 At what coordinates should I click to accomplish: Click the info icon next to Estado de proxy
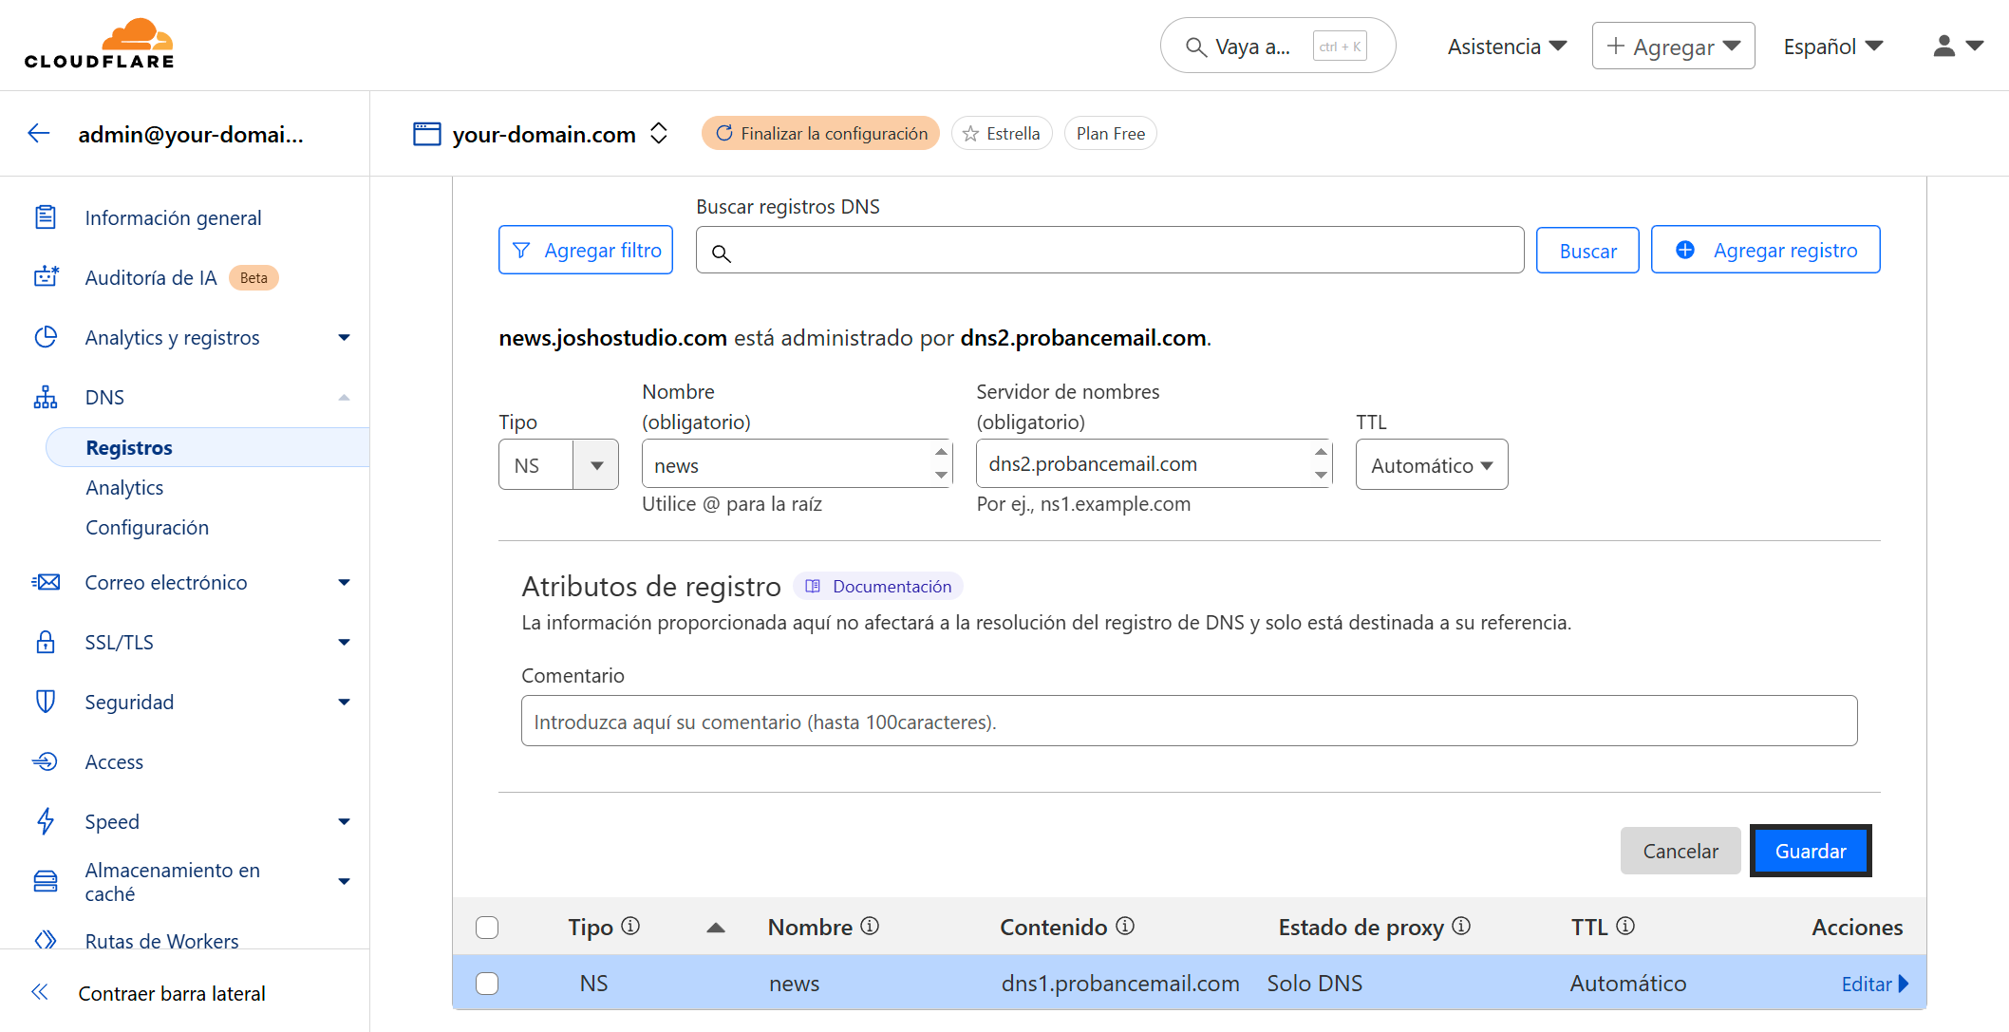(1461, 926)
